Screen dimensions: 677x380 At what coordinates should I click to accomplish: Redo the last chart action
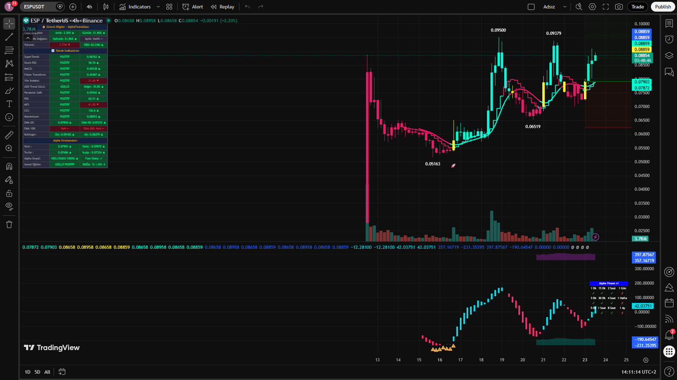[x=260, y=7]
